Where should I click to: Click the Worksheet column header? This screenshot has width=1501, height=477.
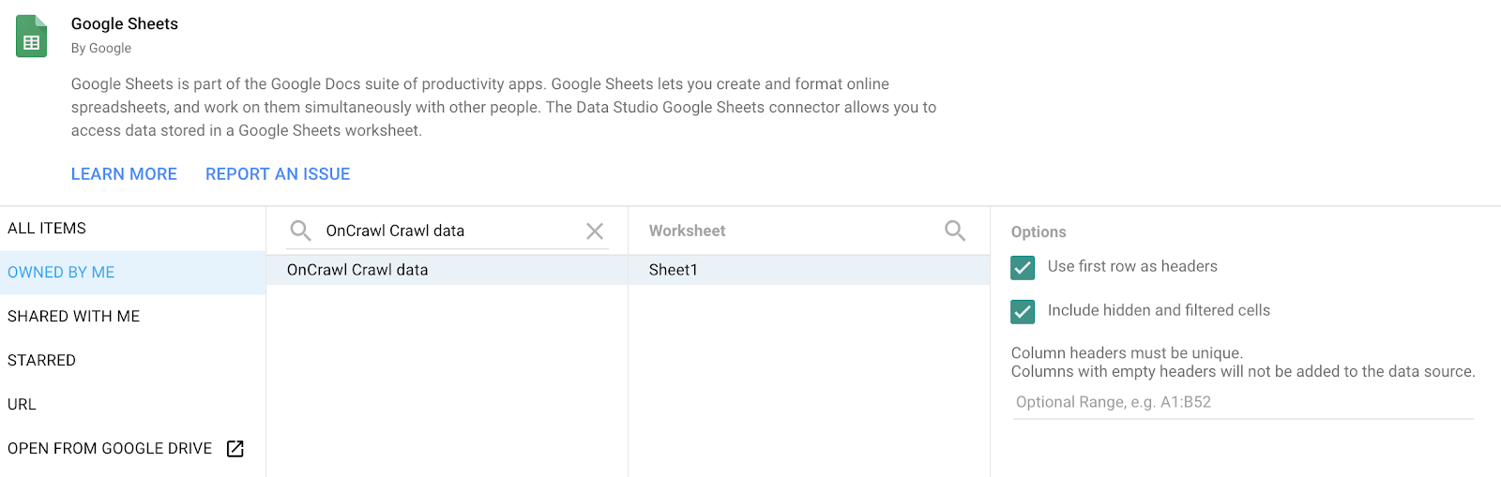(687, 231)
